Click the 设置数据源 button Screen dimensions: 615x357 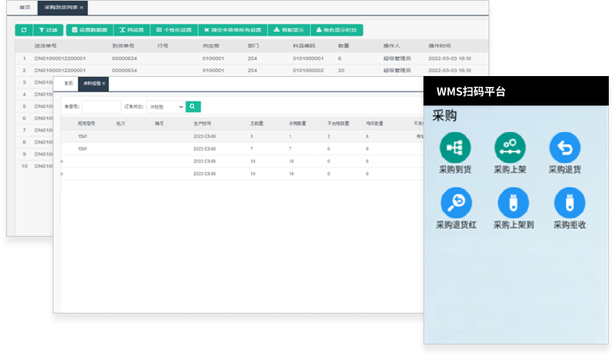pos(89,30)
